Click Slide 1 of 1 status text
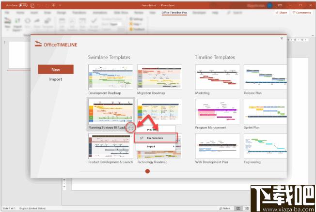This screenshot has height=212, width=316. point(9,209)
